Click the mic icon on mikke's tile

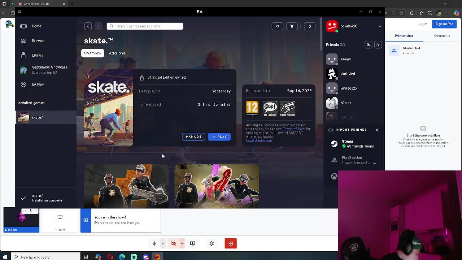pyautogui.click(x=31, y=211)
